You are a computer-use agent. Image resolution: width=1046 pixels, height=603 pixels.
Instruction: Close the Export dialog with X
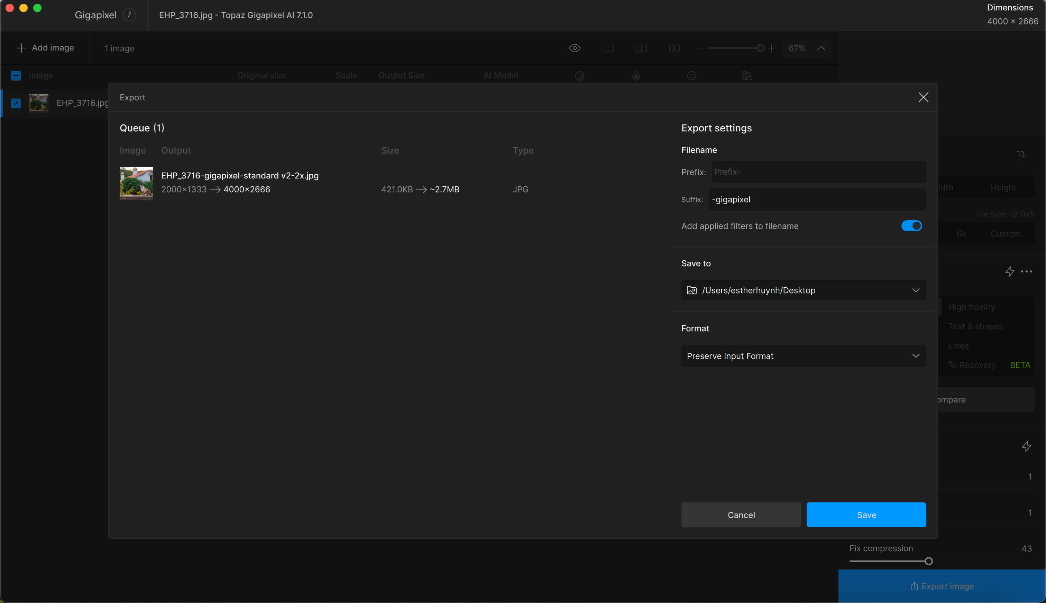coord(923,97)
